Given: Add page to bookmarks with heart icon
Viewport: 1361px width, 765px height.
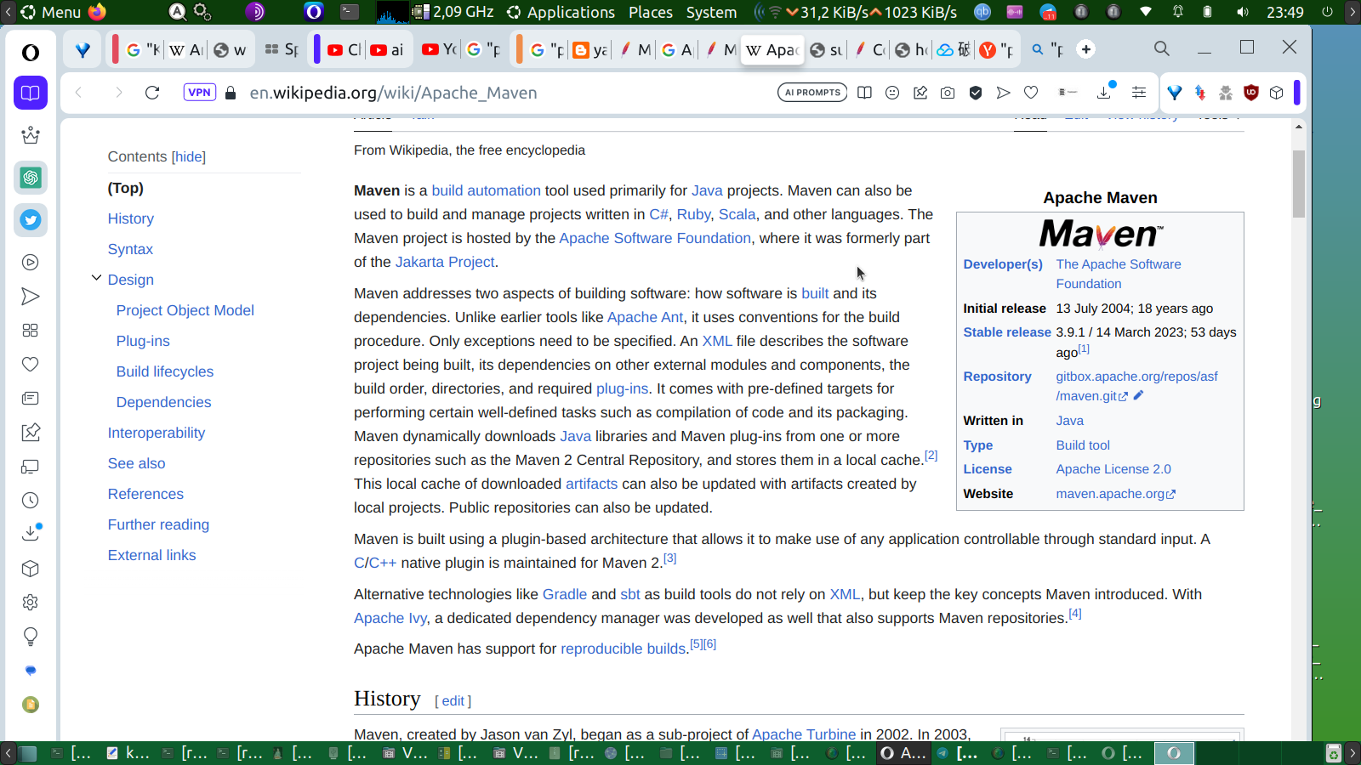Looking at the screenshot, I should [x=1031, y=93].
